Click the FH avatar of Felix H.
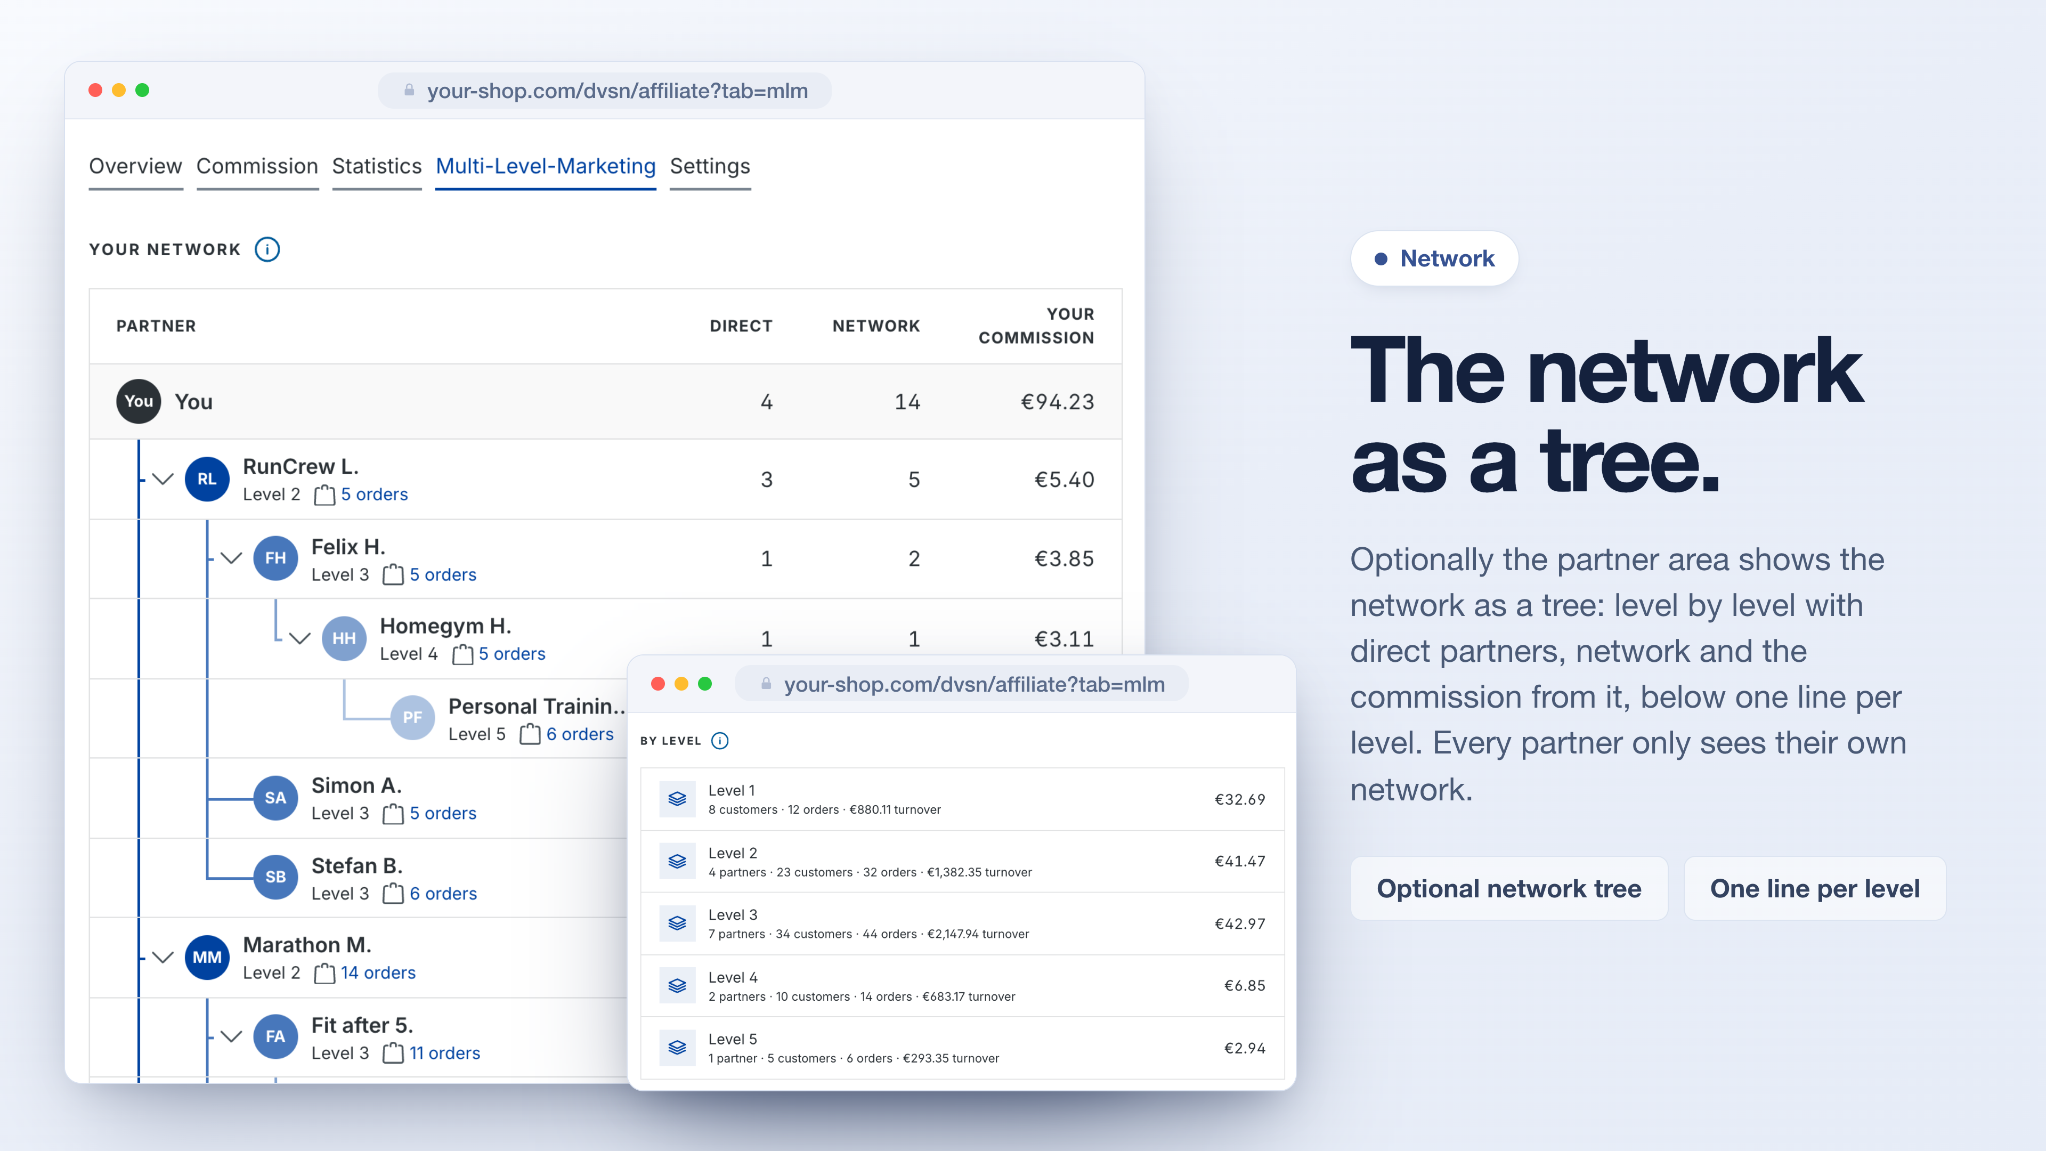Viewport: 2046px width, 1151px height. [x=275, y=558]
